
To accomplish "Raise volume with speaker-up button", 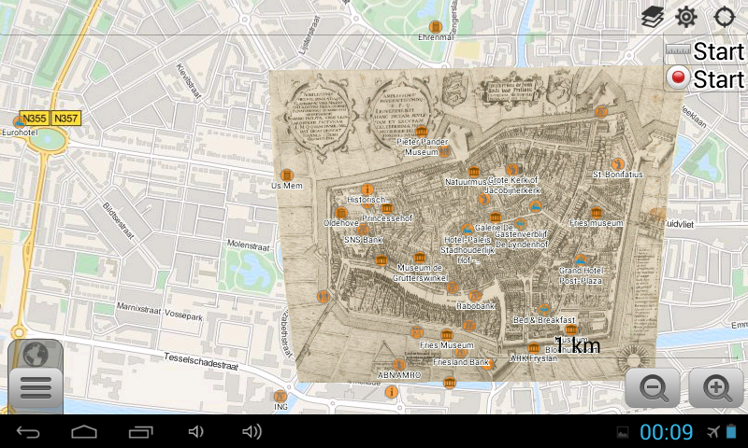I will pos(252,432).
